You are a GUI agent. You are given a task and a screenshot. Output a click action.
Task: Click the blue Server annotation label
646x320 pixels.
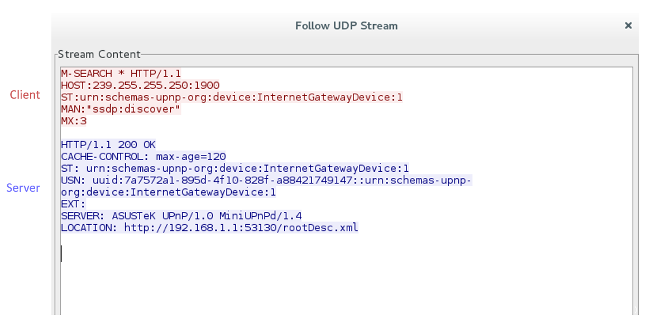pyautogui.click(x=23, y=188)
